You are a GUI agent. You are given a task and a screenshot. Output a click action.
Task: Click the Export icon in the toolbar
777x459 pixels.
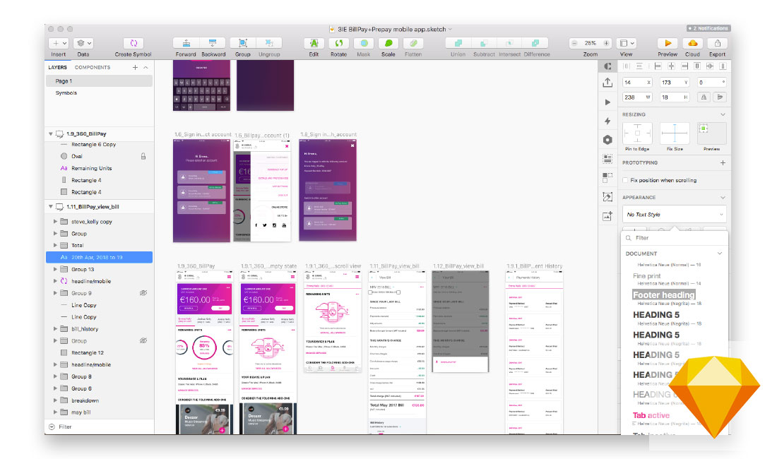point(717,43)
